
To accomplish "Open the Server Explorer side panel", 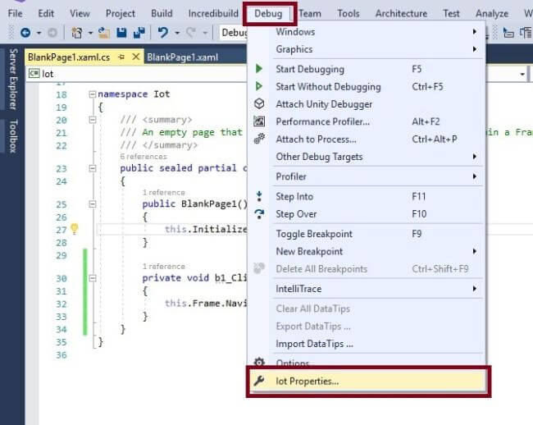I will coord(13,79).
